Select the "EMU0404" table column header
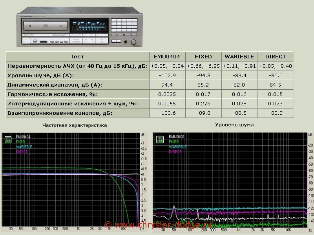This screenshot has width=314, height=235. pos(167,56)
